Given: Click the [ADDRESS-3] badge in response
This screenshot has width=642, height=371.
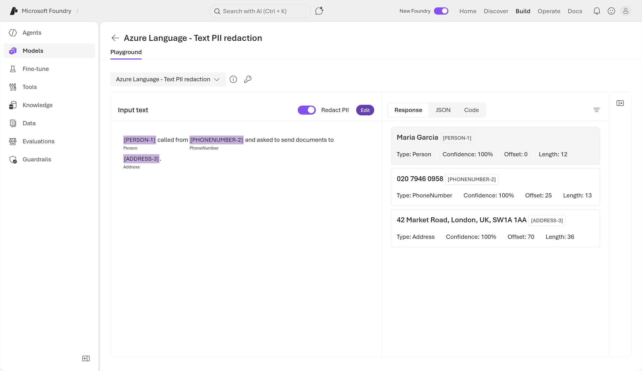Looking at the screenshot, I should tap(547, 220).
